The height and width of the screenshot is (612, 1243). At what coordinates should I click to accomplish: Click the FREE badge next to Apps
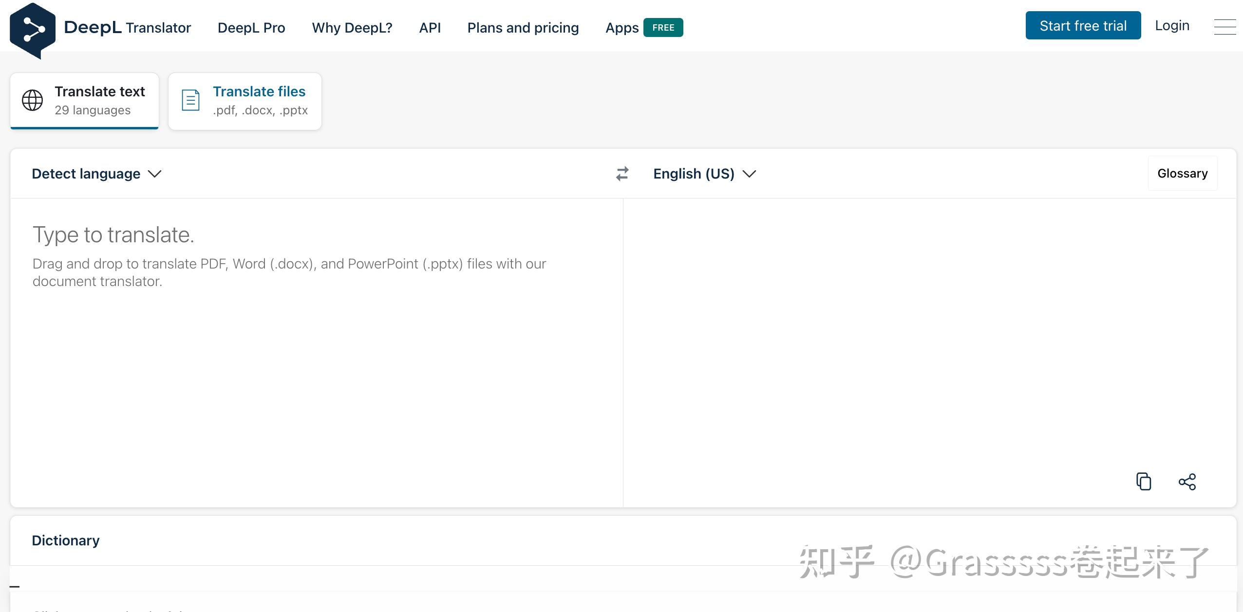[x=663, y=28]
